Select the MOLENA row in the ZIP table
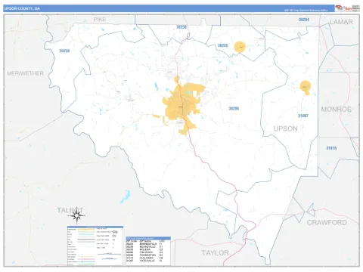This screenshot has height=272, width=363. (144, 249)
